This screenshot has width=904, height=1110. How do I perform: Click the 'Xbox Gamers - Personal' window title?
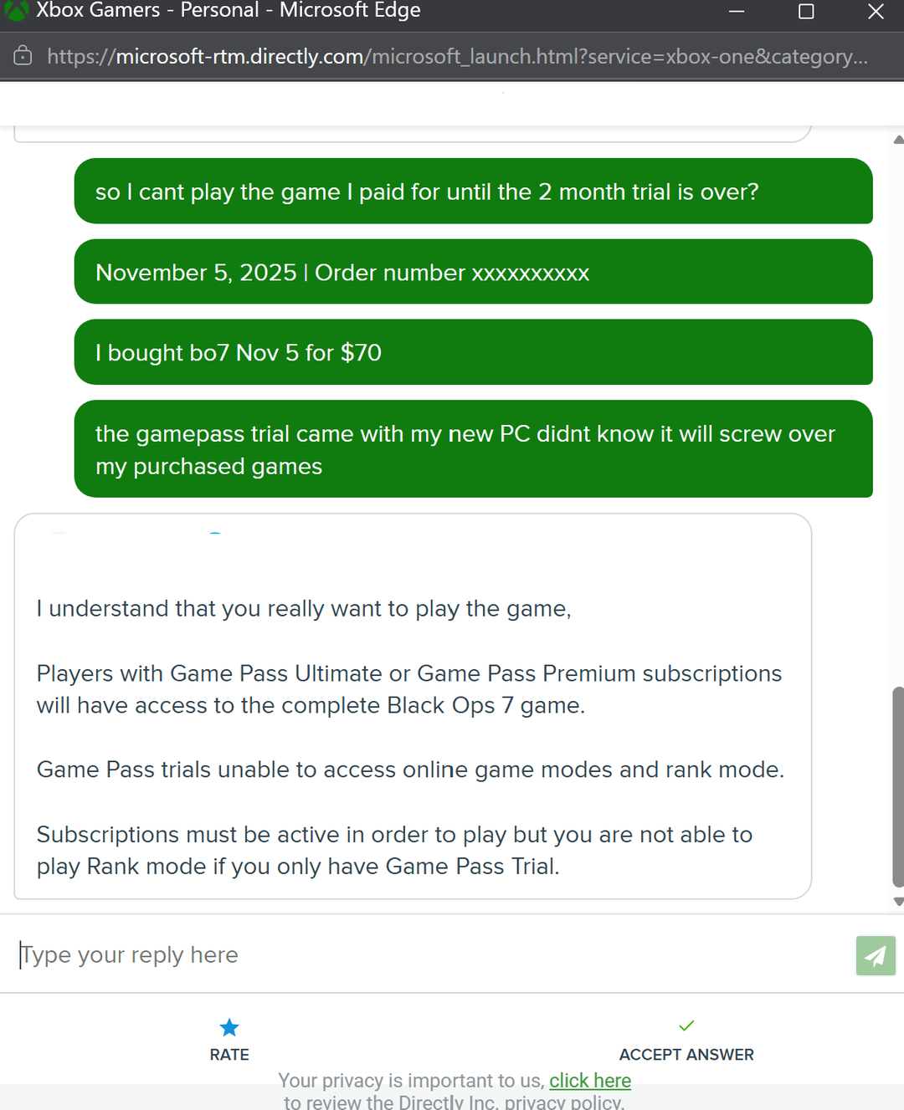click(228, 11)
